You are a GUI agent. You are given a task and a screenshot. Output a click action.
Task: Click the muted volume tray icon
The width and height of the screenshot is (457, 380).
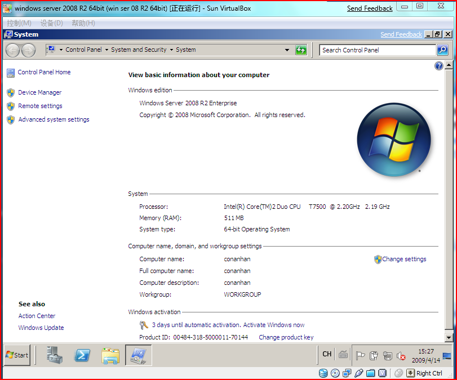click(401, 356)
